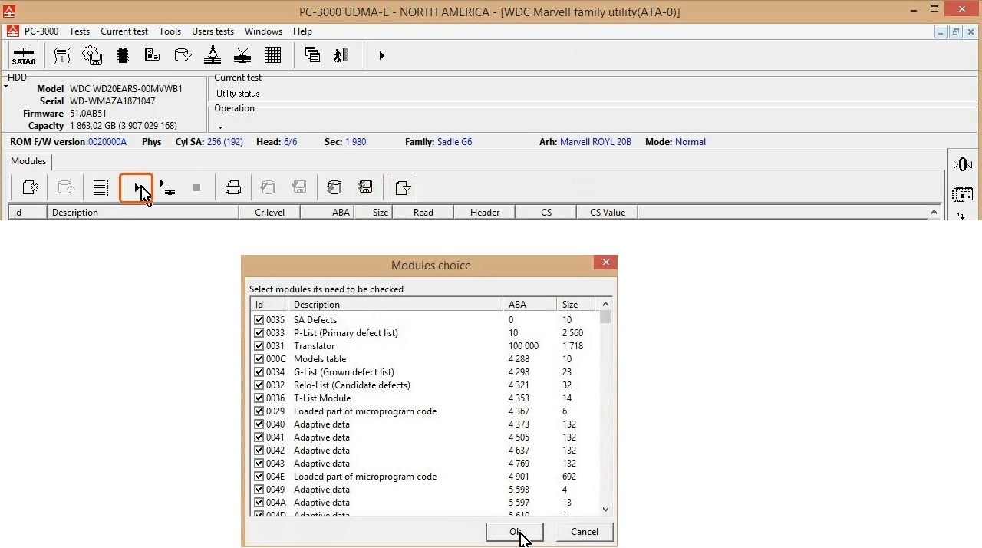Toggle the 0036 T-List Module checkbox
The image size is (982, 548).
coord(259,398)
